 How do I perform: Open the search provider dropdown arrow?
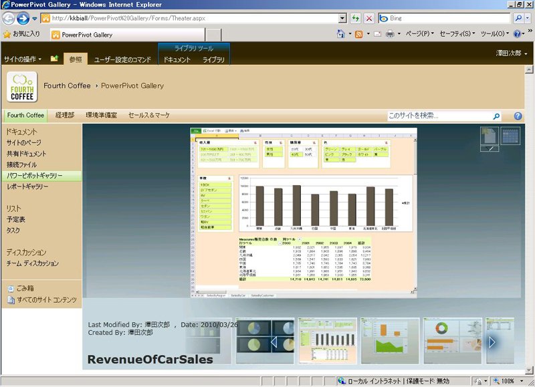(x=528, y=18)
